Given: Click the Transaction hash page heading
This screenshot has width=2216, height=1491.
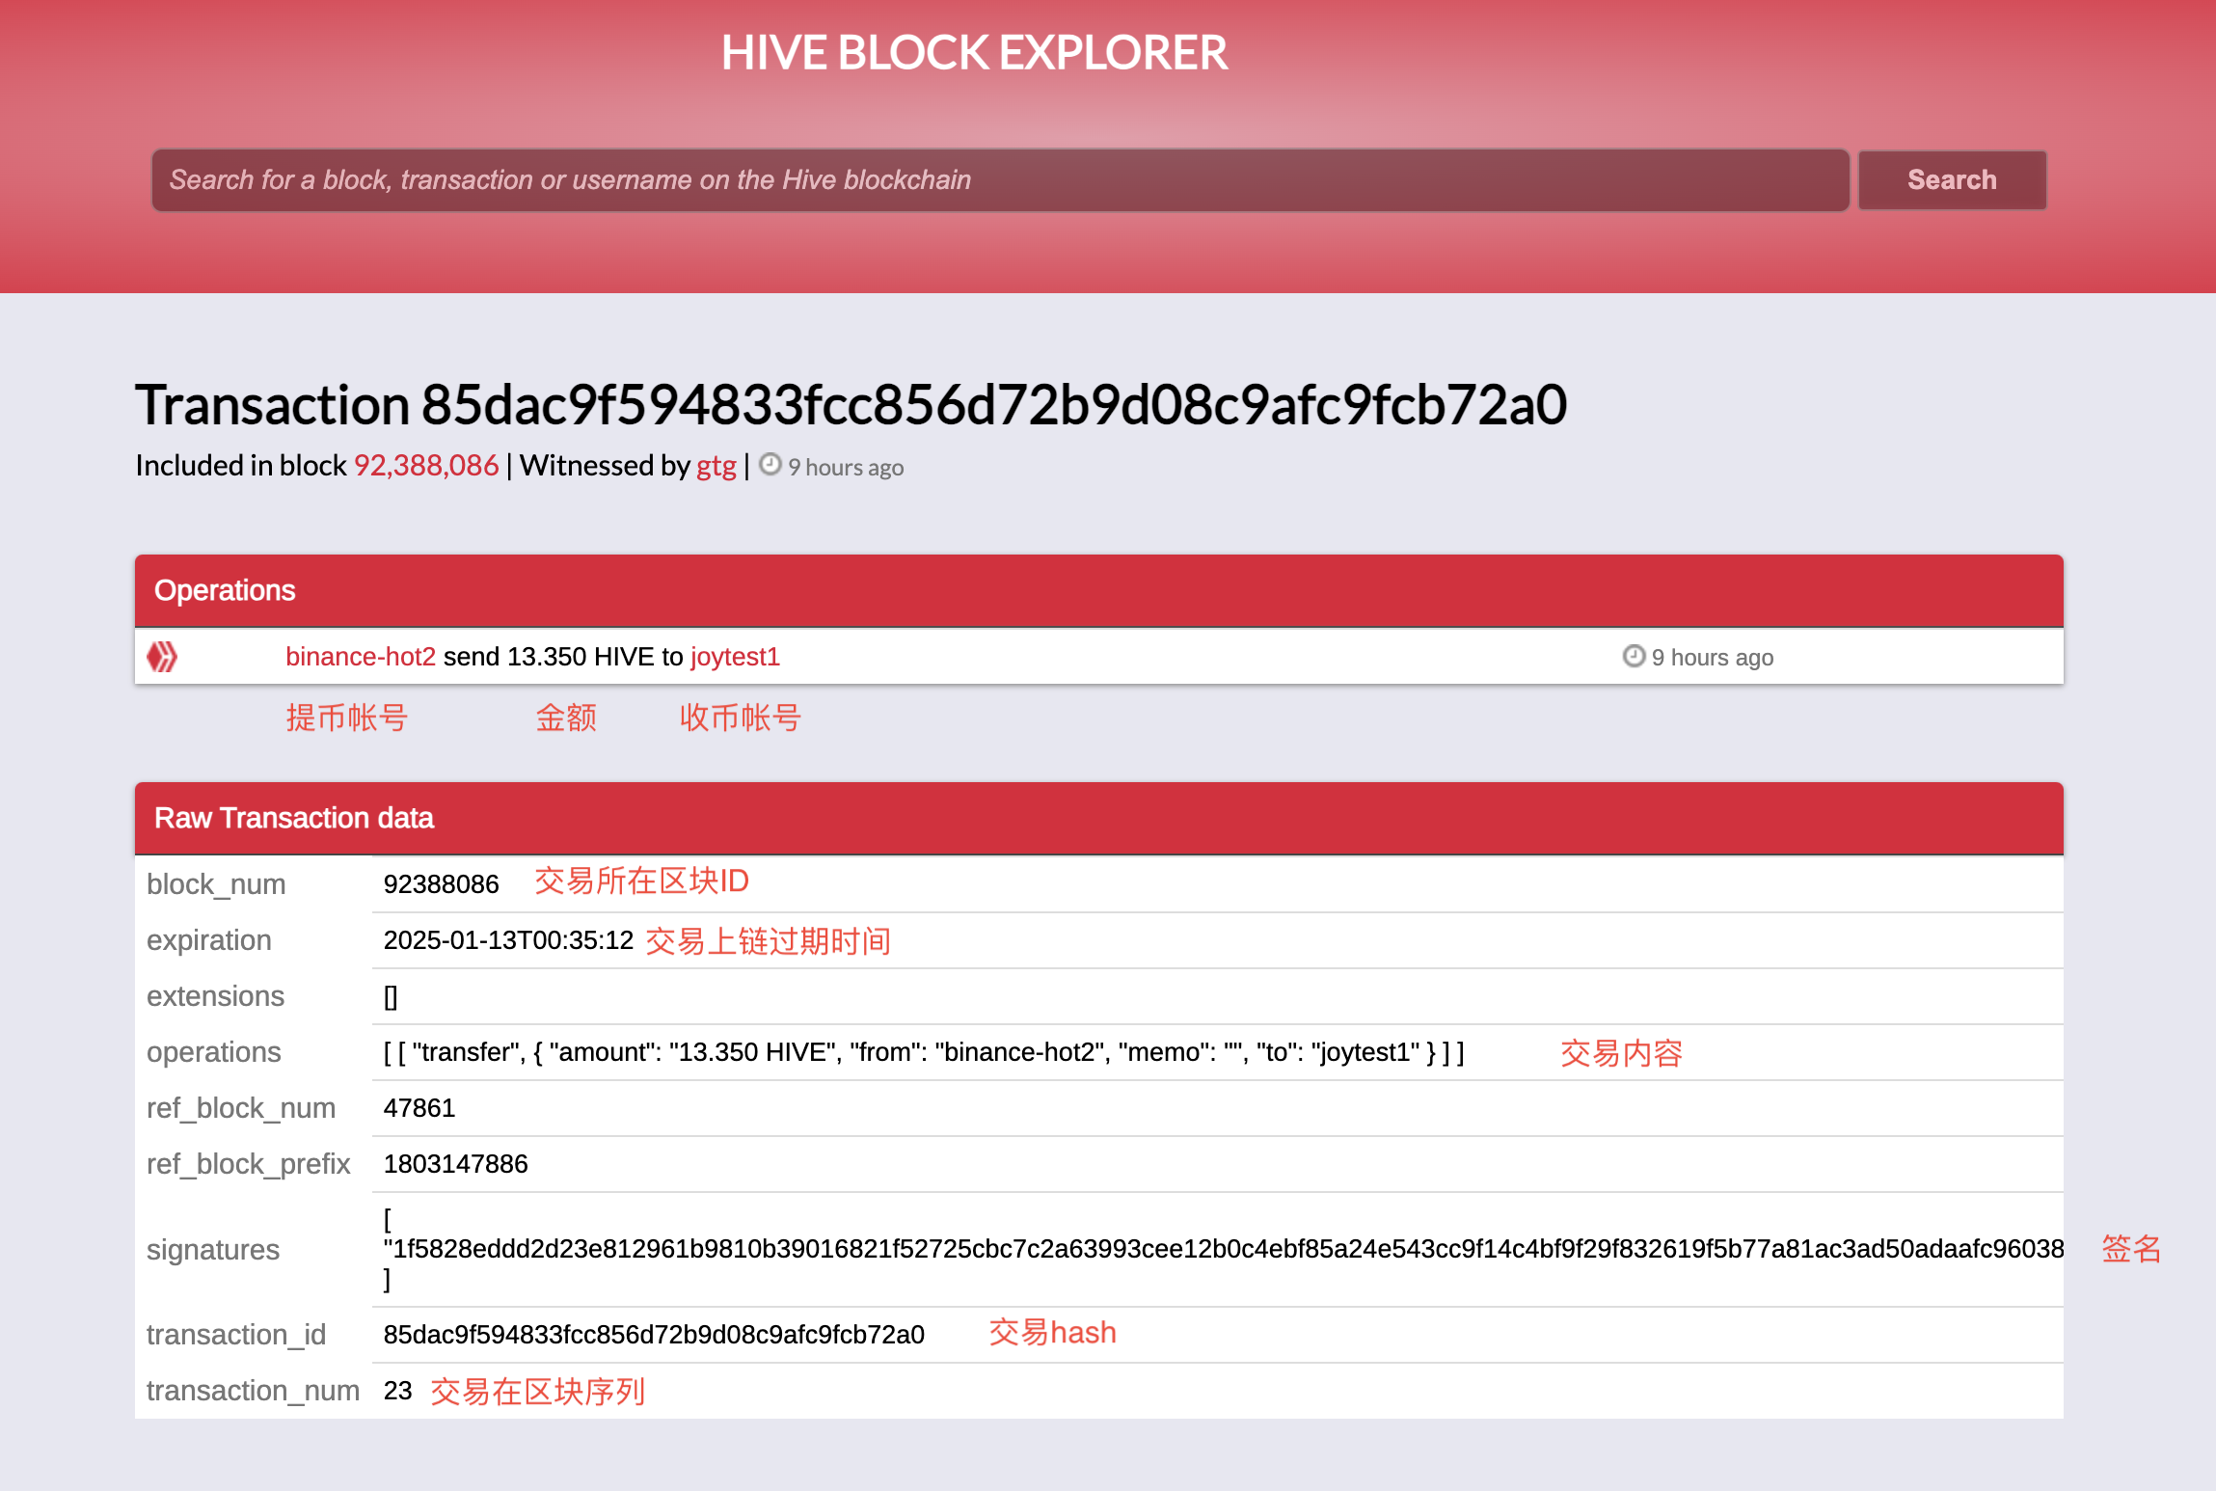Looking at the screenshot, I should 851,404.
